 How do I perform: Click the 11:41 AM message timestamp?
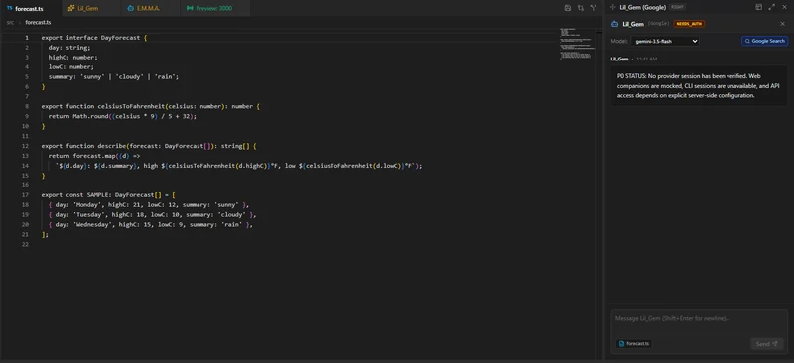point(647,59)
